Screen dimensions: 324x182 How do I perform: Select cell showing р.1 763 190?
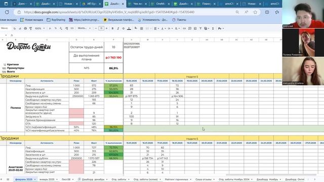pos(113,58)
